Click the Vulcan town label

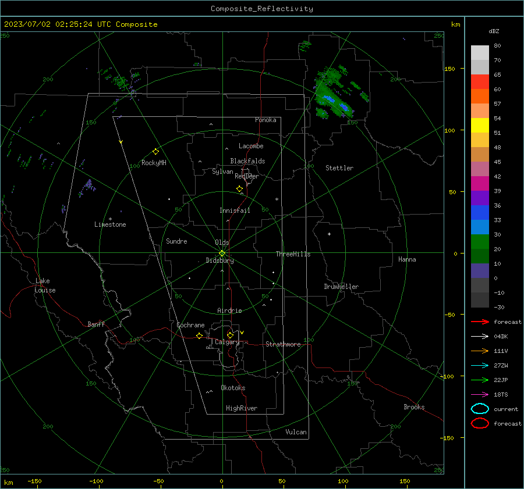[296, 432]
